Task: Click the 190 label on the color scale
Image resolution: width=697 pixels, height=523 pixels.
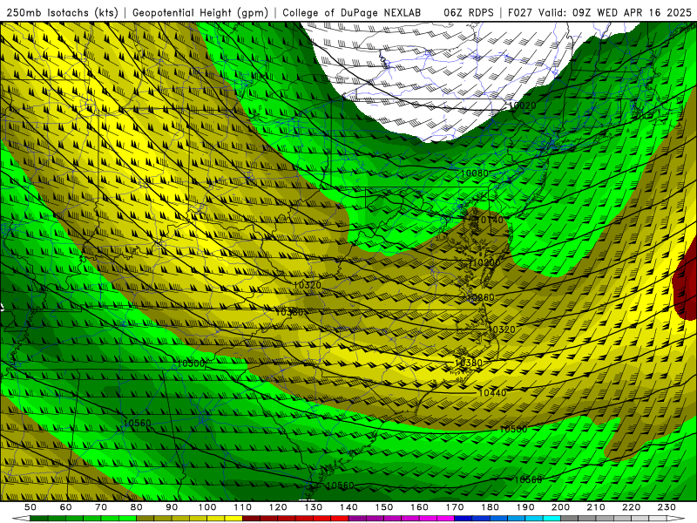Action: (526, 507)
